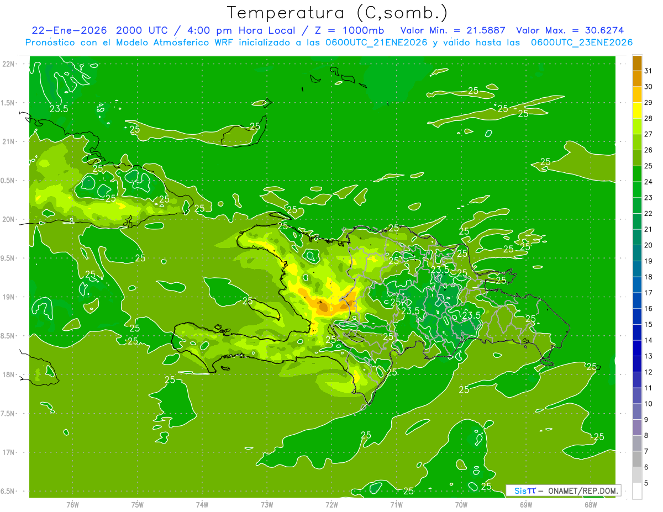Click the "73W" longitude axis label
The width and height of the screenshot is (663, 512).
click(x=267, y=505)
